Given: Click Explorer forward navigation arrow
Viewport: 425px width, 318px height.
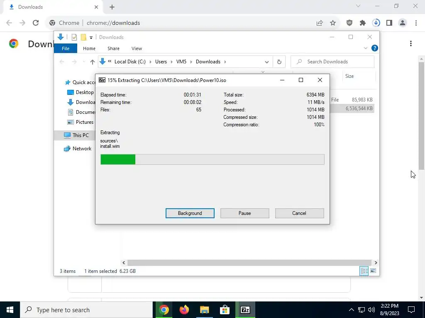Looking at the screenshot, I should pyautogui.click(x=74, y=62).
